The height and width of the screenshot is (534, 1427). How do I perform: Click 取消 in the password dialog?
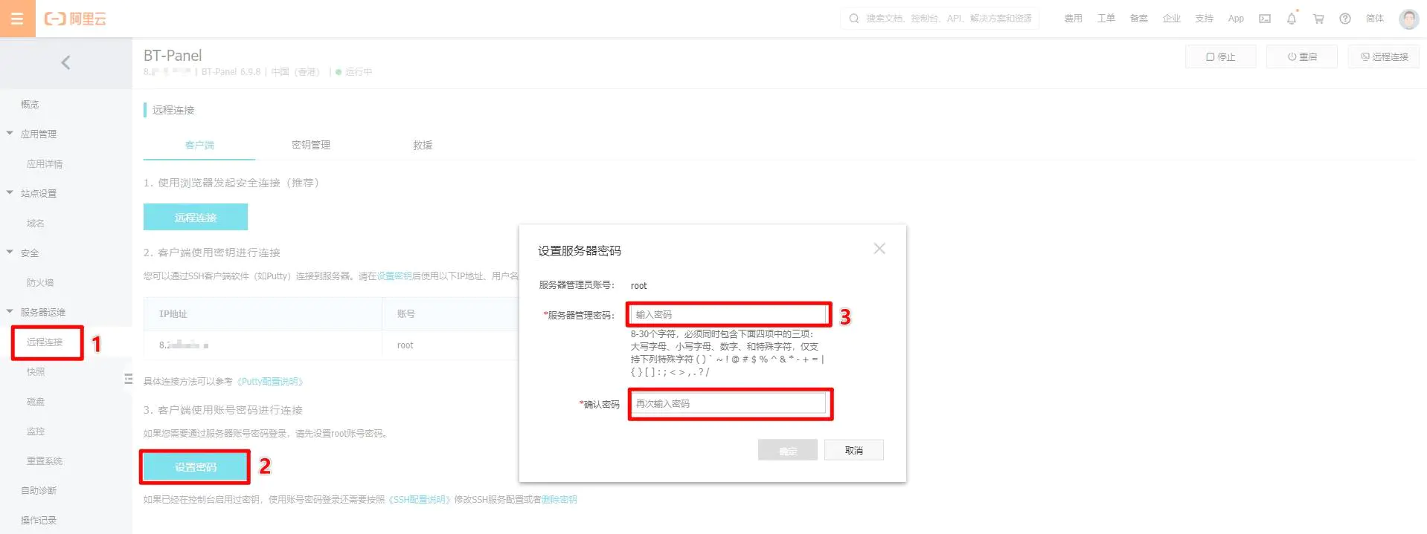pos(853,450)
